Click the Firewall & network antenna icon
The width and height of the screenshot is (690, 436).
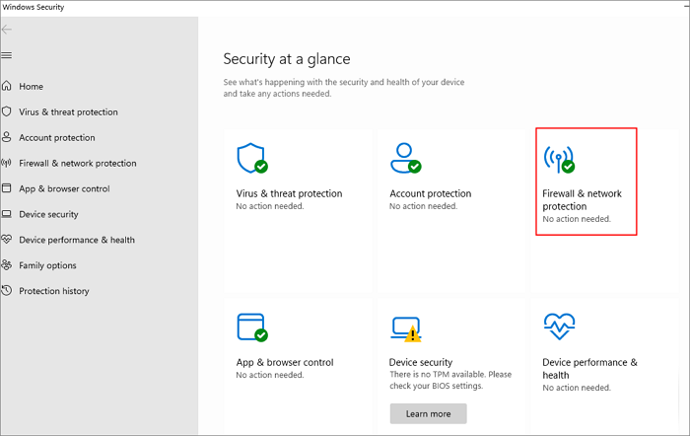pyautogui.click(x=558, y=158)
